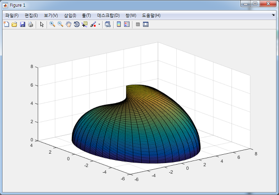Activate the Zoom Out tool

(60, 24)
